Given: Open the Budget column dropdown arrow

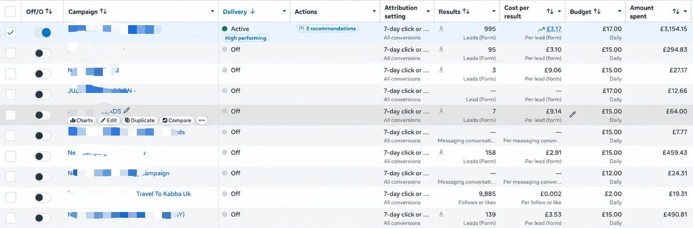Looking at the screenshot, I should 620,12.
